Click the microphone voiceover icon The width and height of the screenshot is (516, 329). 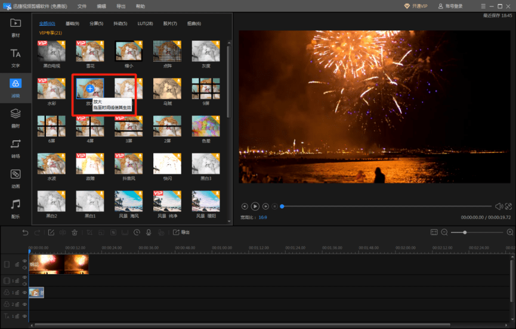(149, 232)
